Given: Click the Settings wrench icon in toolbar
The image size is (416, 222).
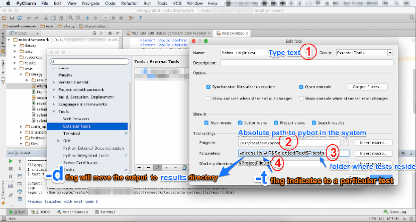Looking at the screenshot, I should (x=131, y=18).
